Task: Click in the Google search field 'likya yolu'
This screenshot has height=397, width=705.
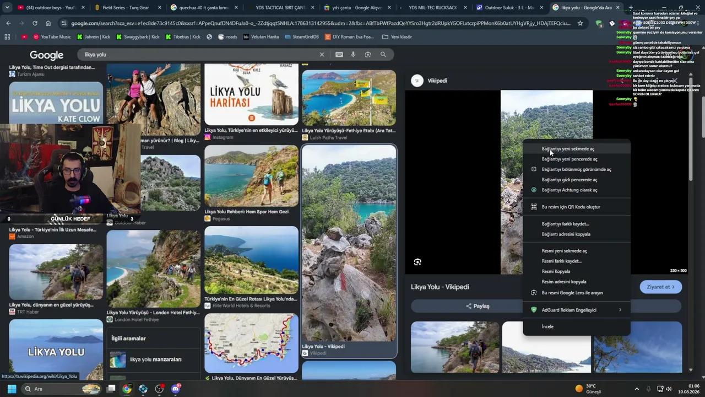Action: [x=198, y=55]
